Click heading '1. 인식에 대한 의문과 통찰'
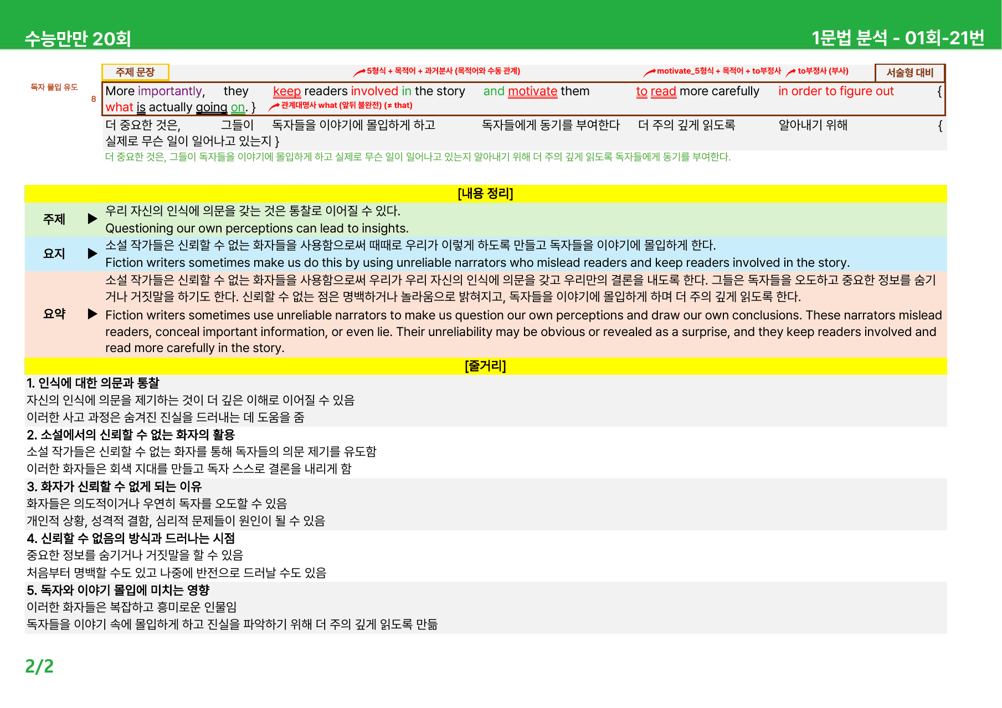The height and width of the screenshot is (708, 1002). (x=93, y=383)
